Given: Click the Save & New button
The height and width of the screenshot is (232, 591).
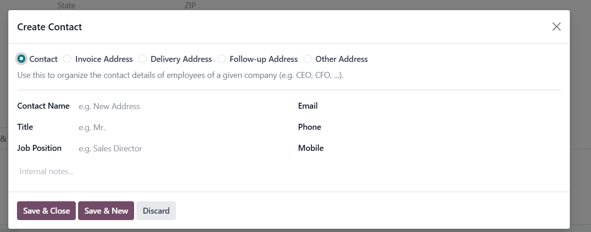Looking at the screenshot, I should pyautogui.click(x=106, y=211).
